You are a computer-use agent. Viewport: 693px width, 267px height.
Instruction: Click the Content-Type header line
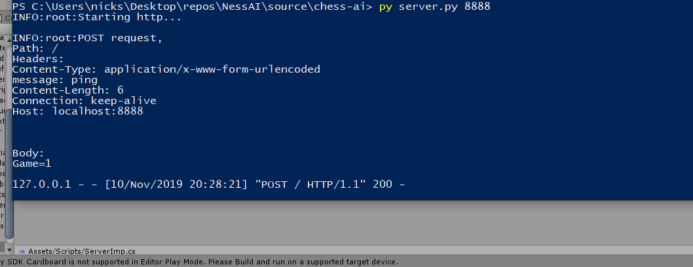point(166,69)
